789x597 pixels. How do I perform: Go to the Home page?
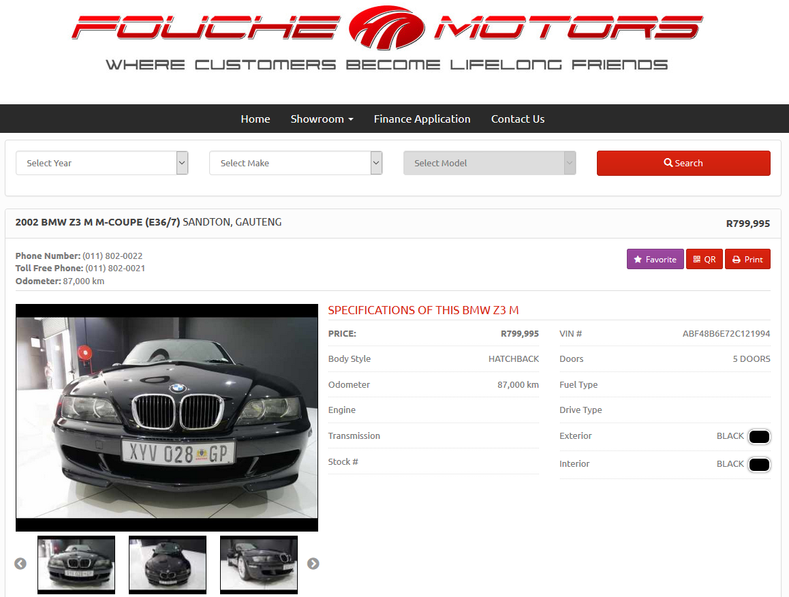tap(255, 119)
